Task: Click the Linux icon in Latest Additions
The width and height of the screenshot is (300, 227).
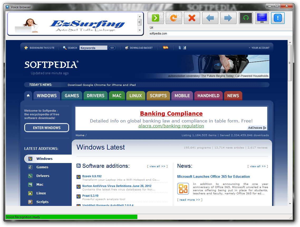Action: tap(30, 193)
